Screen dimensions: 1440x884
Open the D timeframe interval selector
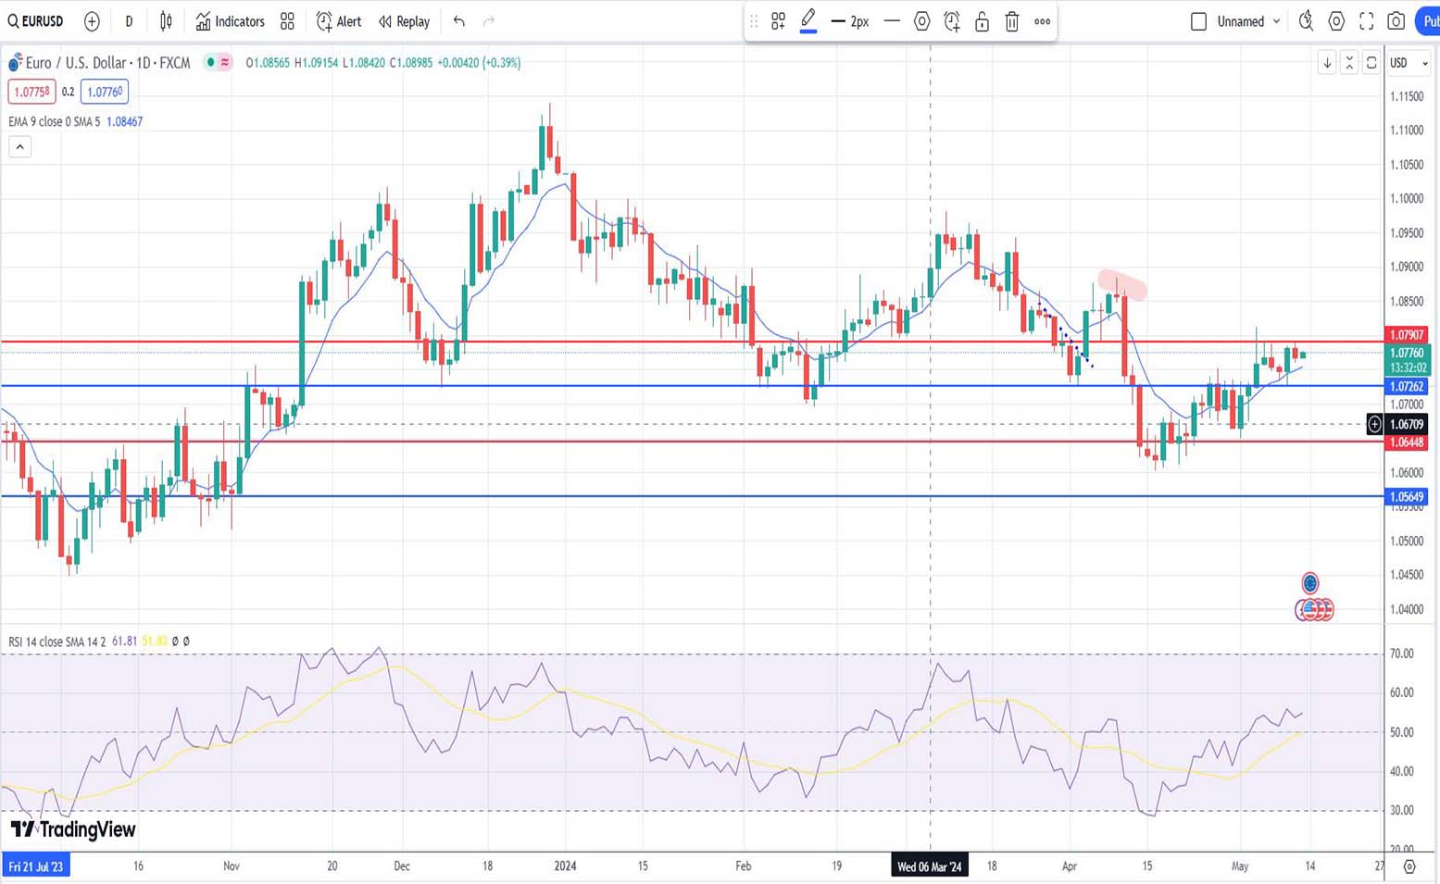[x=129, y=21]
